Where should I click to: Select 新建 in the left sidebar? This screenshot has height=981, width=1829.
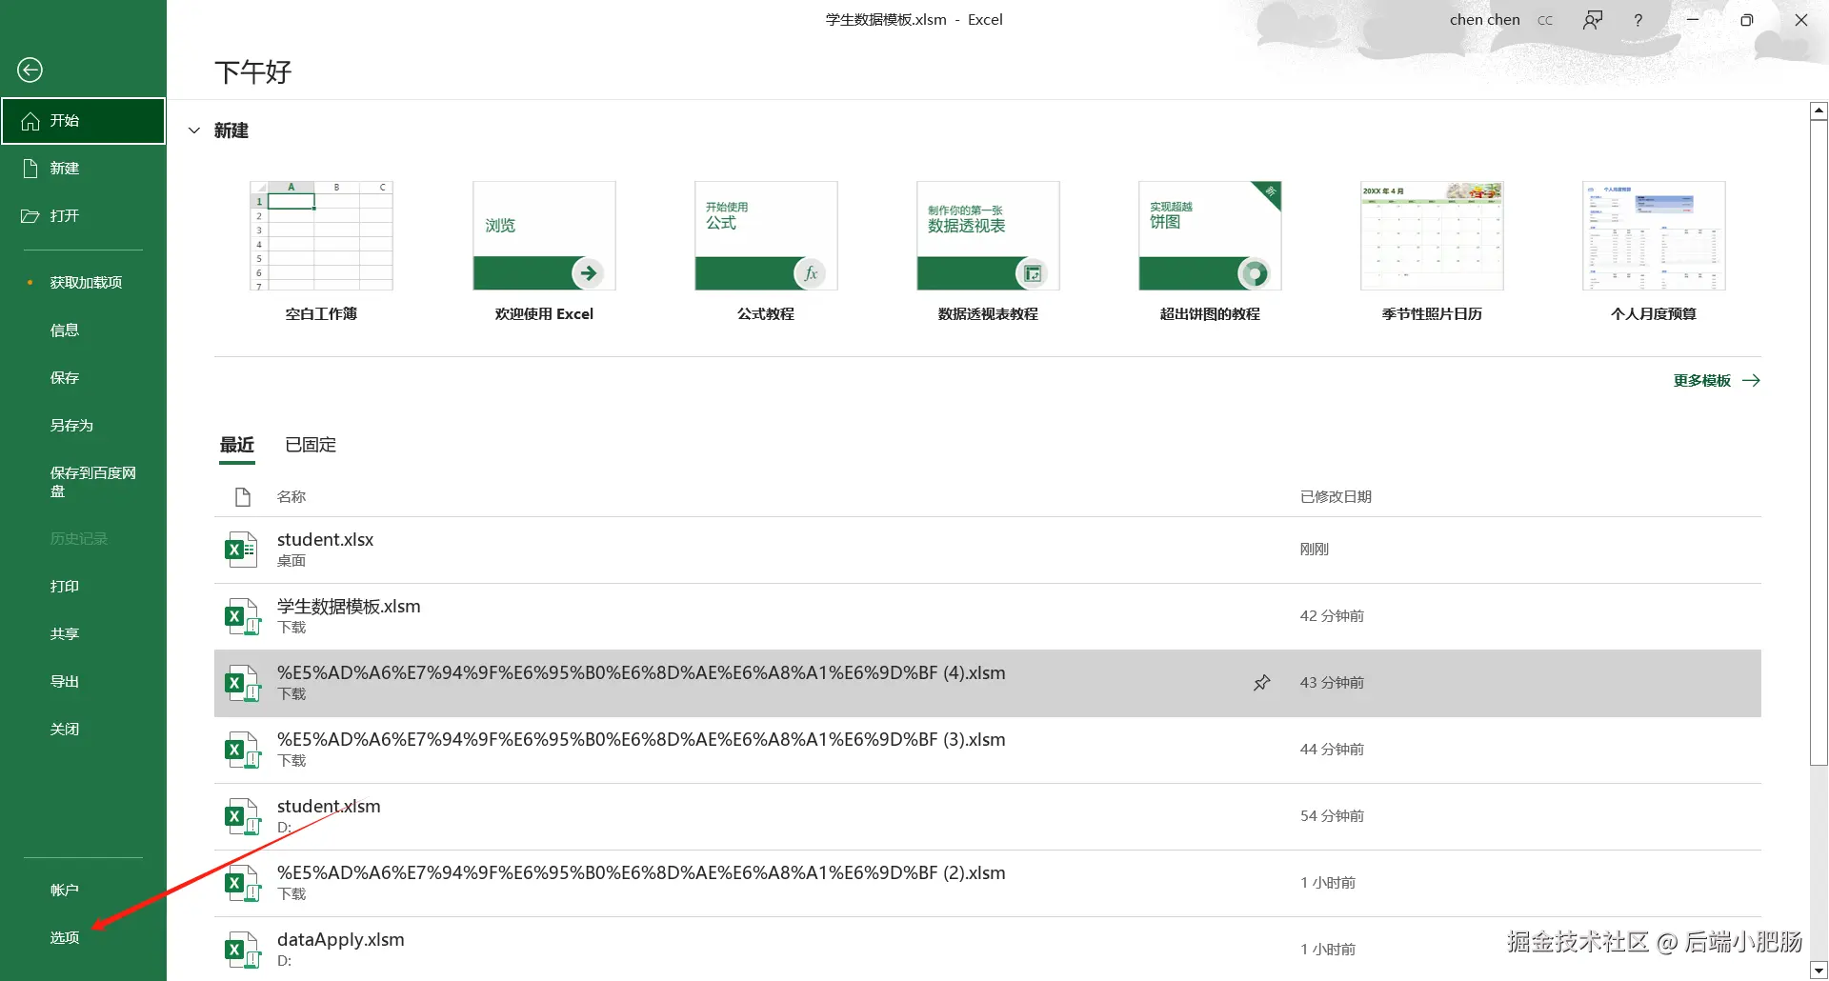[83, 169]
